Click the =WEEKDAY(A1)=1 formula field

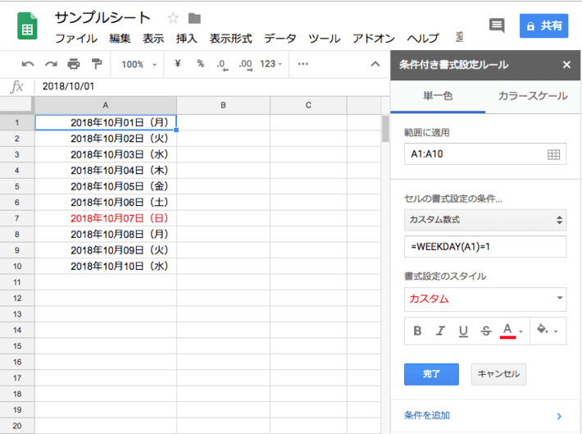click(x=486, y=247)
